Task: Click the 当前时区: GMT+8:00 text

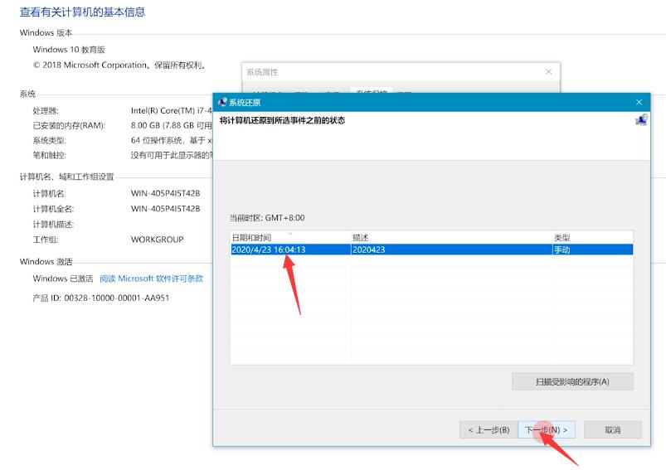Action: (267, 218)
